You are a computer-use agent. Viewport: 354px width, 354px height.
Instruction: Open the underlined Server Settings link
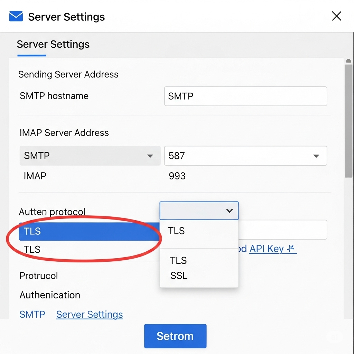90,314
